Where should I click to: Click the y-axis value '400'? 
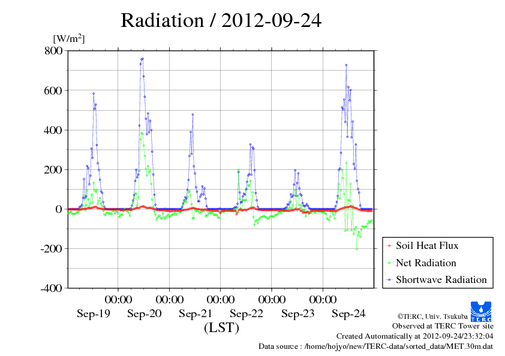53,130
